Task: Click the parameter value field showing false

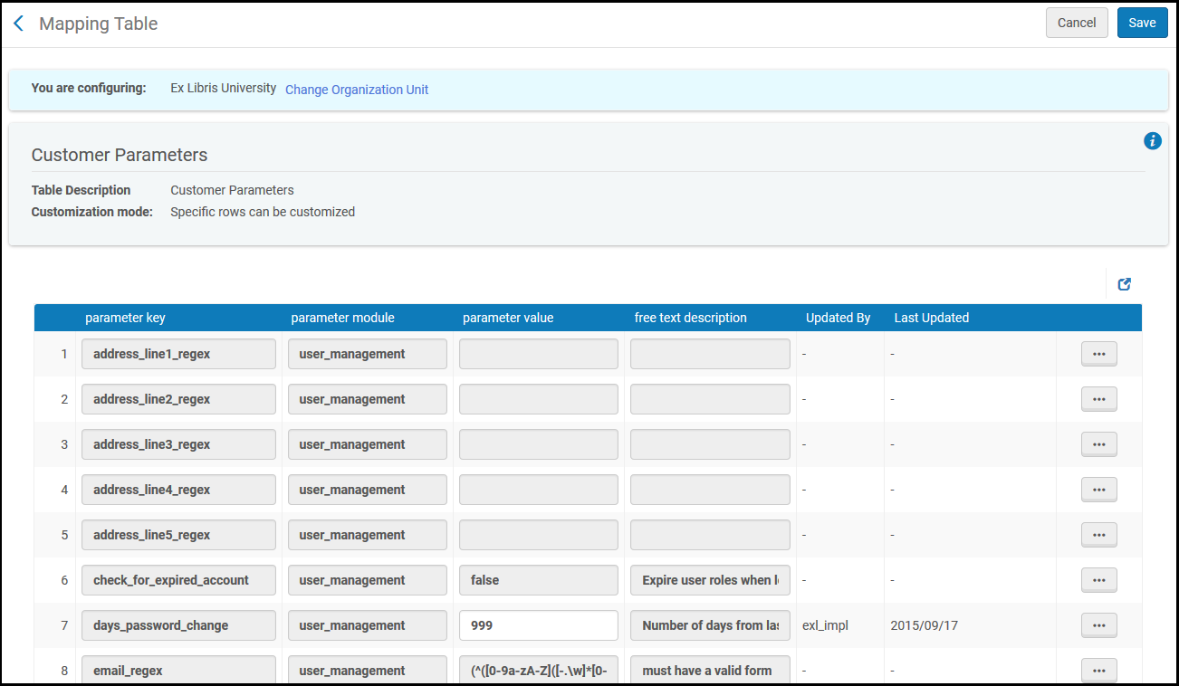Action: (539, 580)
